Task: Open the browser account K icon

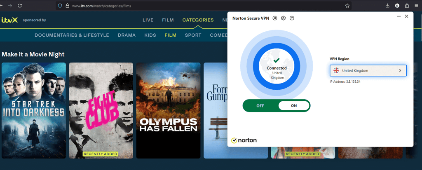Action: (x=397, y=6)
